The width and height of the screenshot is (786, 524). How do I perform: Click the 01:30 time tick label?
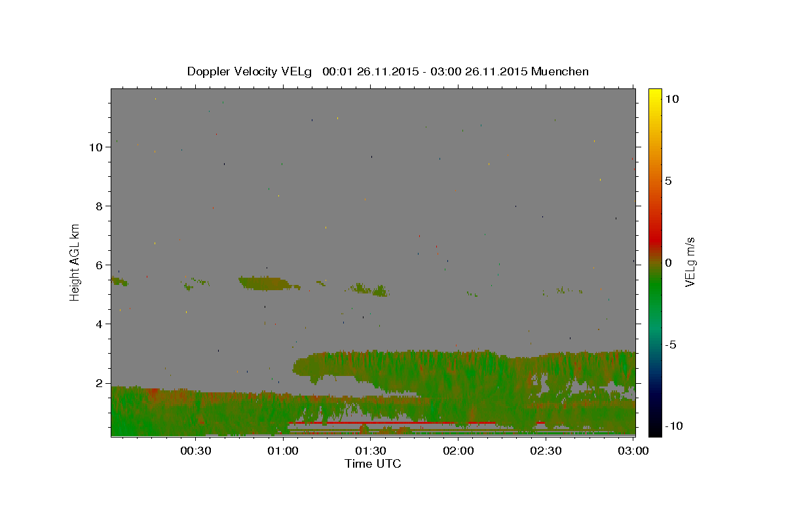pyautogui.click(x=371, y=451)
